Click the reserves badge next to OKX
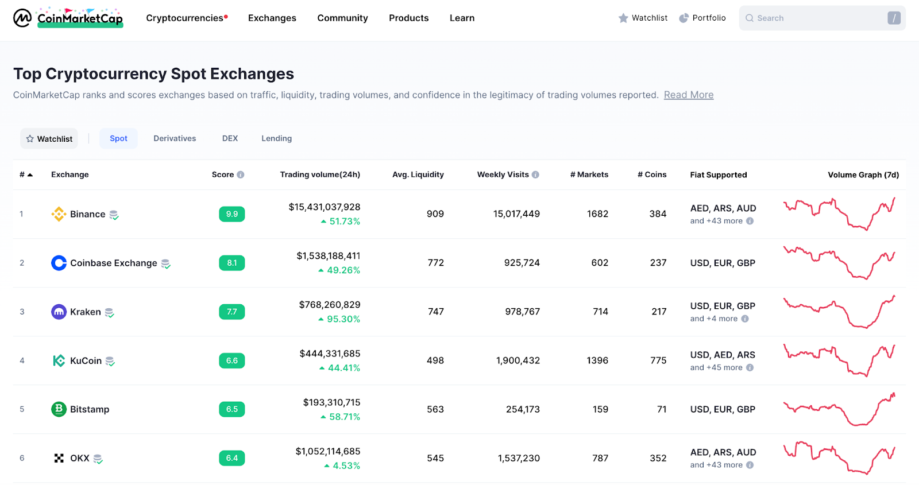The height and width of the screenshot is (485, 919). pyautogui.click(x=98, y=459)
